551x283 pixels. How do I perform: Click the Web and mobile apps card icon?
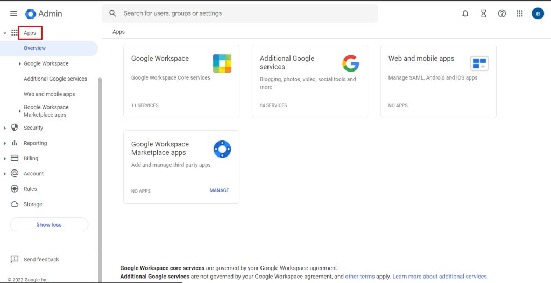pos(479,63)
